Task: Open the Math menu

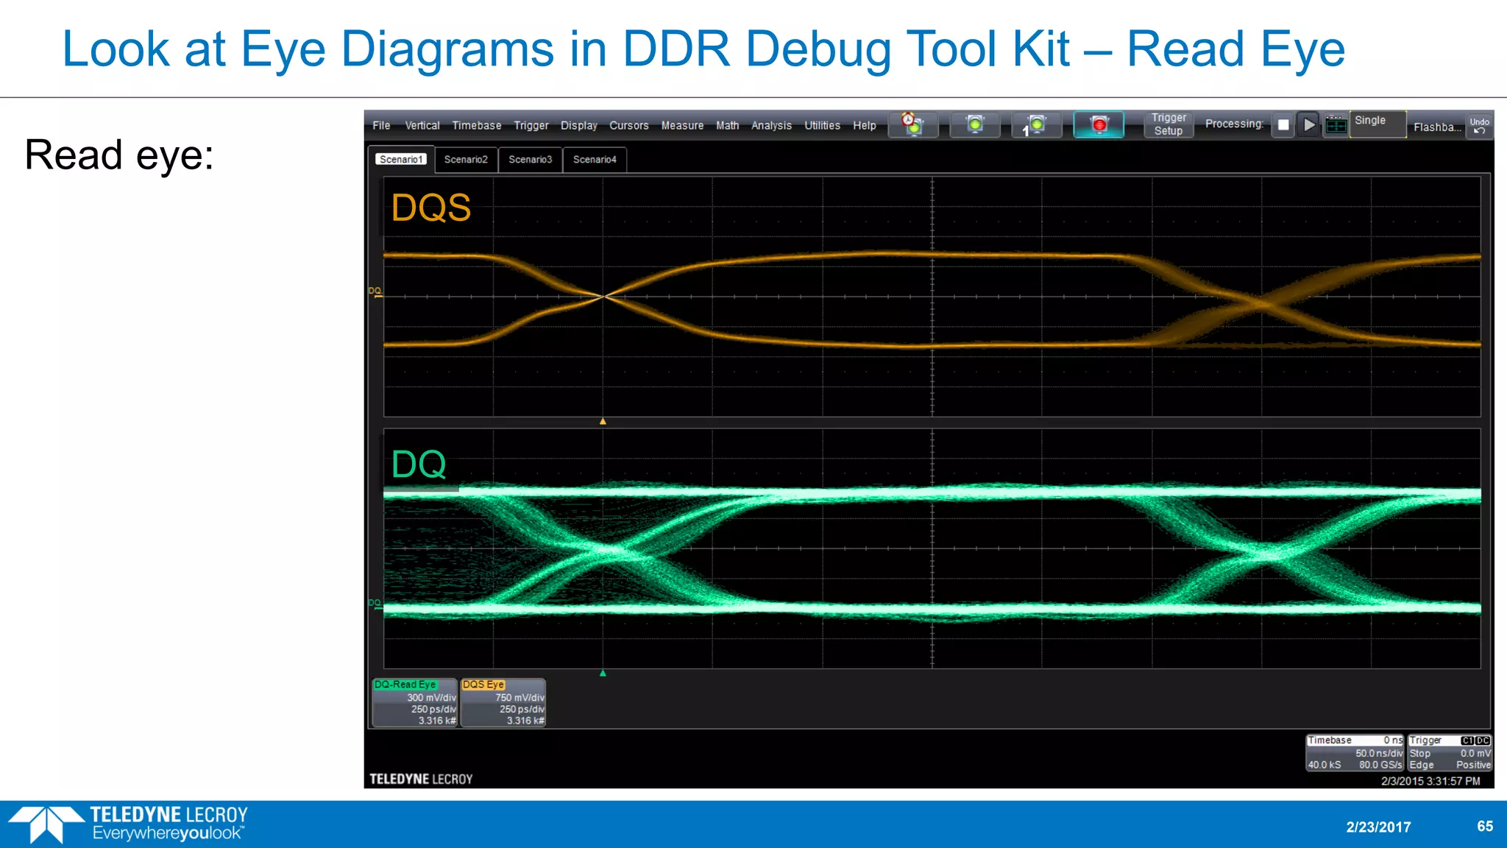Action: [727, 125]
